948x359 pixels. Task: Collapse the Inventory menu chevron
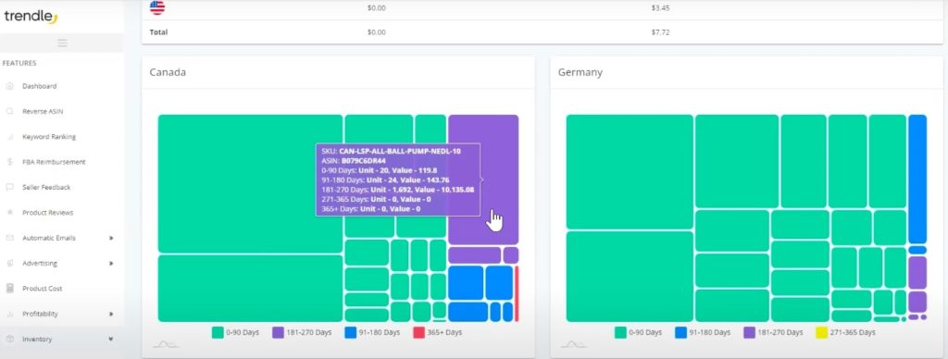click(x=111, y=339)
